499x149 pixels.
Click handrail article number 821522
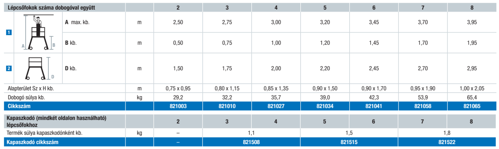coord(447,142)
